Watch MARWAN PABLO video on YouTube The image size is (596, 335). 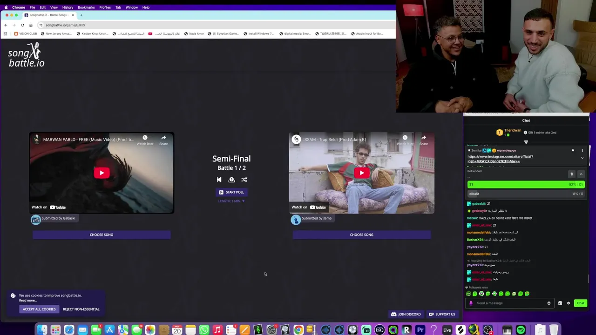pyautogui.click(x=49, y=207)
